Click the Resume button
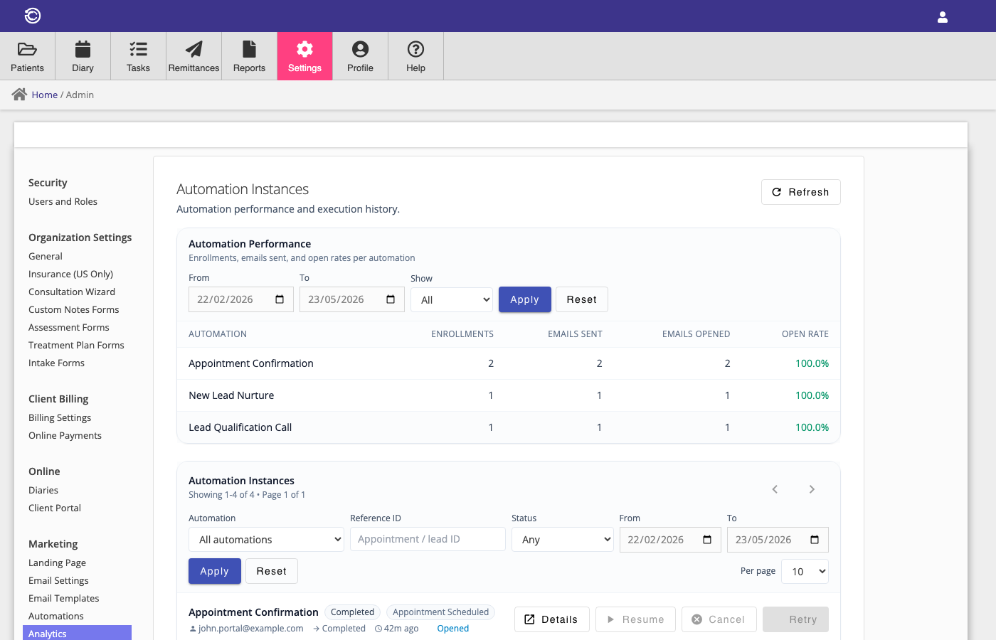Screen dimensions: 996x640 click(636, 619)
